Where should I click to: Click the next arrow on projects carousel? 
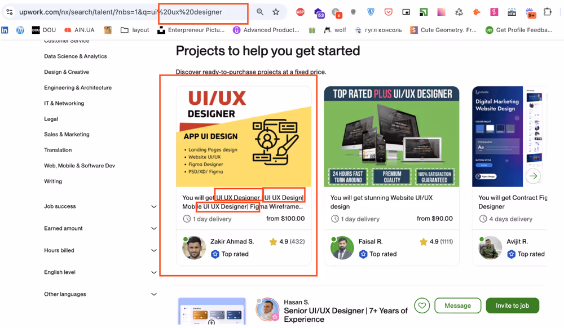(533, 176)
